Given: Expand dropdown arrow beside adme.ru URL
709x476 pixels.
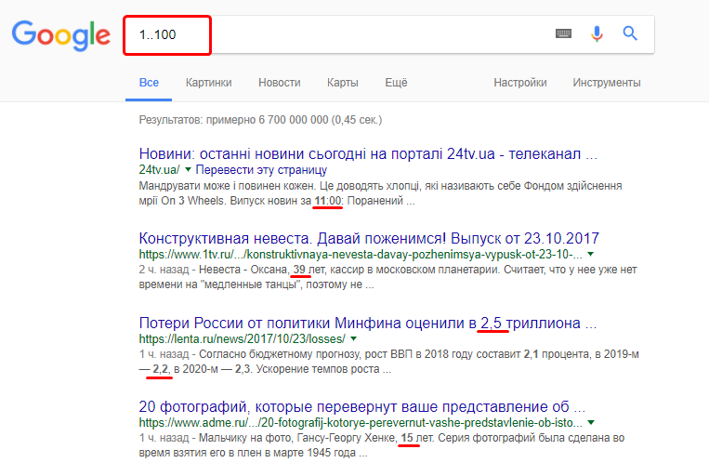Looking at the screenshot, I should point(591,423).
